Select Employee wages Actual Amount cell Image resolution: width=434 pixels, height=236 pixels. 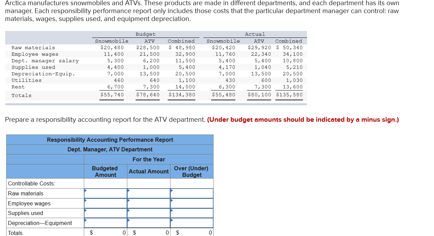coord(149,203)
